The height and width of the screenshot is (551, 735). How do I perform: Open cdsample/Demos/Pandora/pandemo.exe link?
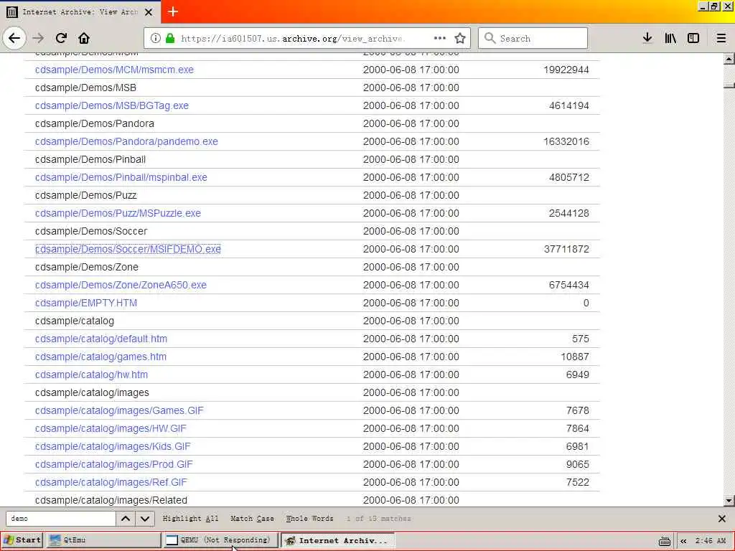(x=126, y=141)
